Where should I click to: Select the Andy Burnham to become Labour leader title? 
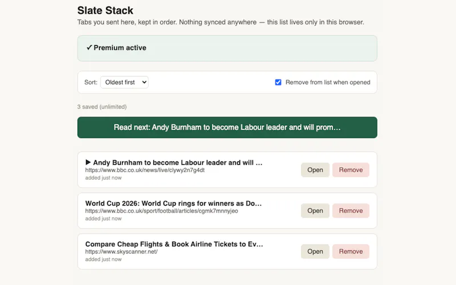[178, 162]
